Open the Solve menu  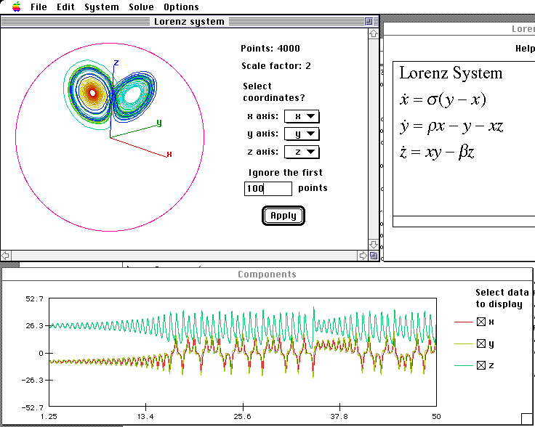pos(141,7)
